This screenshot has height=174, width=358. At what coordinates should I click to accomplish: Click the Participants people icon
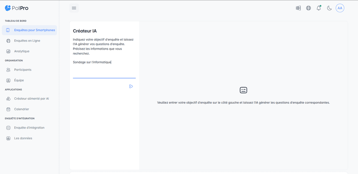tap(8, 70)
